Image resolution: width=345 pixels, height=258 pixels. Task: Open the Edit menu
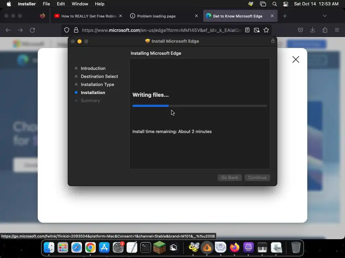(x=61, y=4)
